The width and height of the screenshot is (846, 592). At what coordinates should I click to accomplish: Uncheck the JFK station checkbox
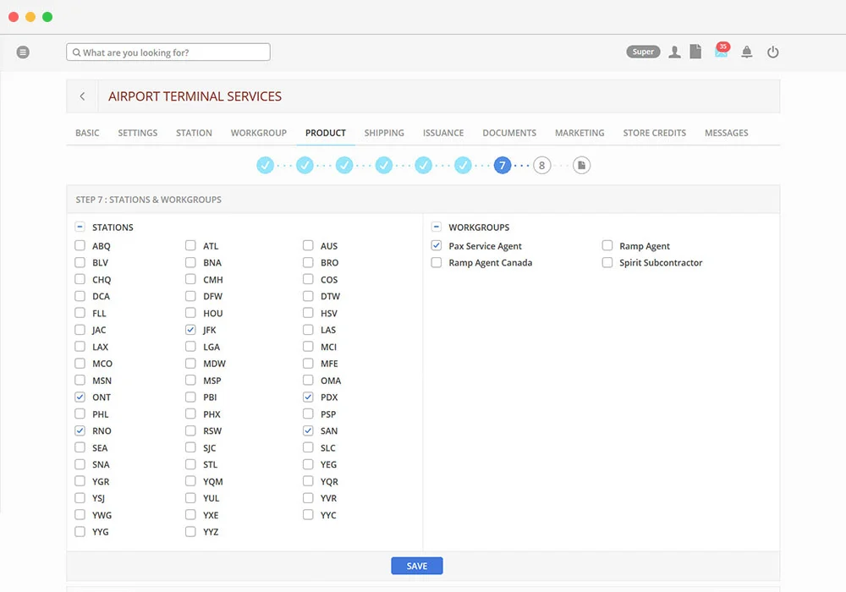pyautogui.click(x=190, y=330)
